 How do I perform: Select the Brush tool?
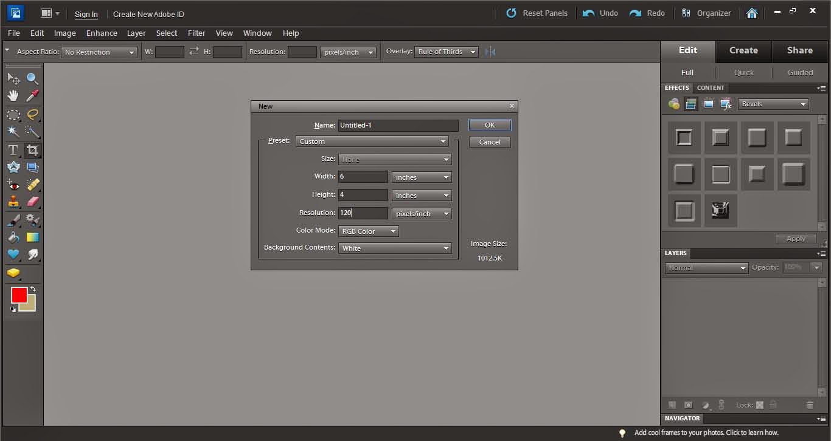[13, 220]
